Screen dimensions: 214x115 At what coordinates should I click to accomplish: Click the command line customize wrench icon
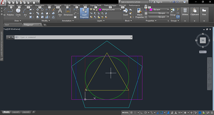[x=13, y=37]
